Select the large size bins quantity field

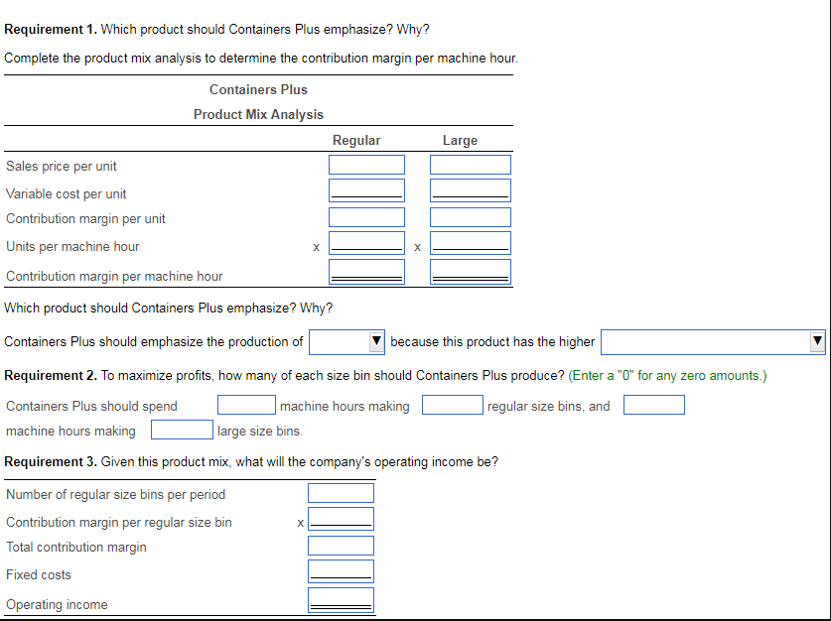click(x=182, y=429)
